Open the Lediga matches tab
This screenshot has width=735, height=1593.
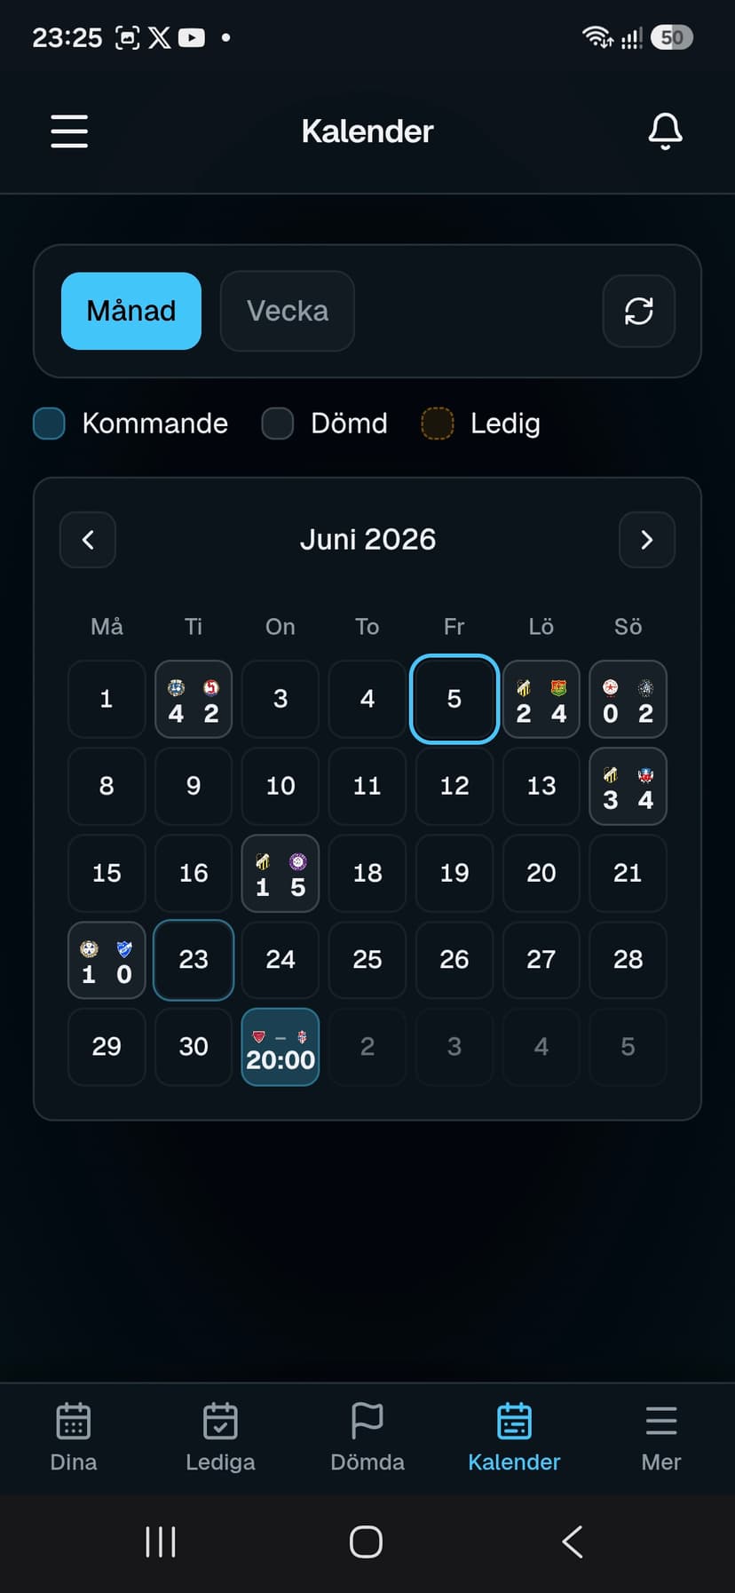[220, 1438]
